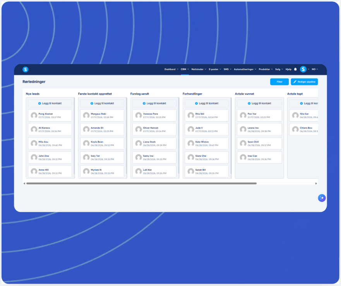Open the profile avatar menu
The image size is (341, 286).
tap(303, 69)
